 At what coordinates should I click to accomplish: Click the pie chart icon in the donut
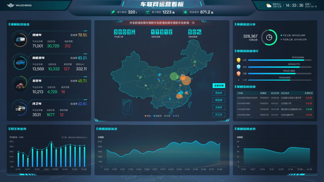coord(269,37)
